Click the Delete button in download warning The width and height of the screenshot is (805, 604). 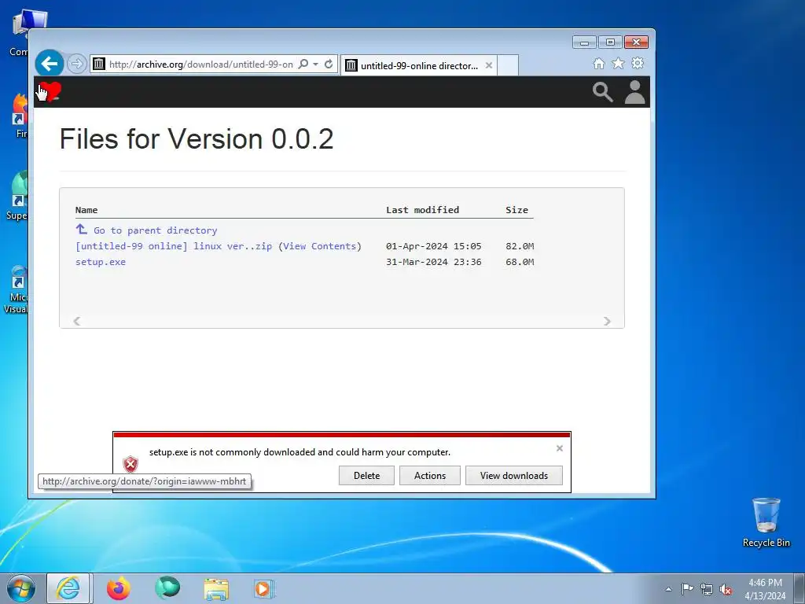tap(366, 476)
